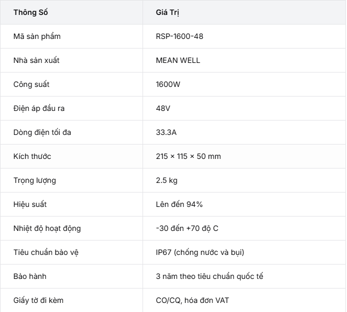The image size is (347, 312).
Task: Click the 'Kích thước' row label
Action: [x=32, y=156]
